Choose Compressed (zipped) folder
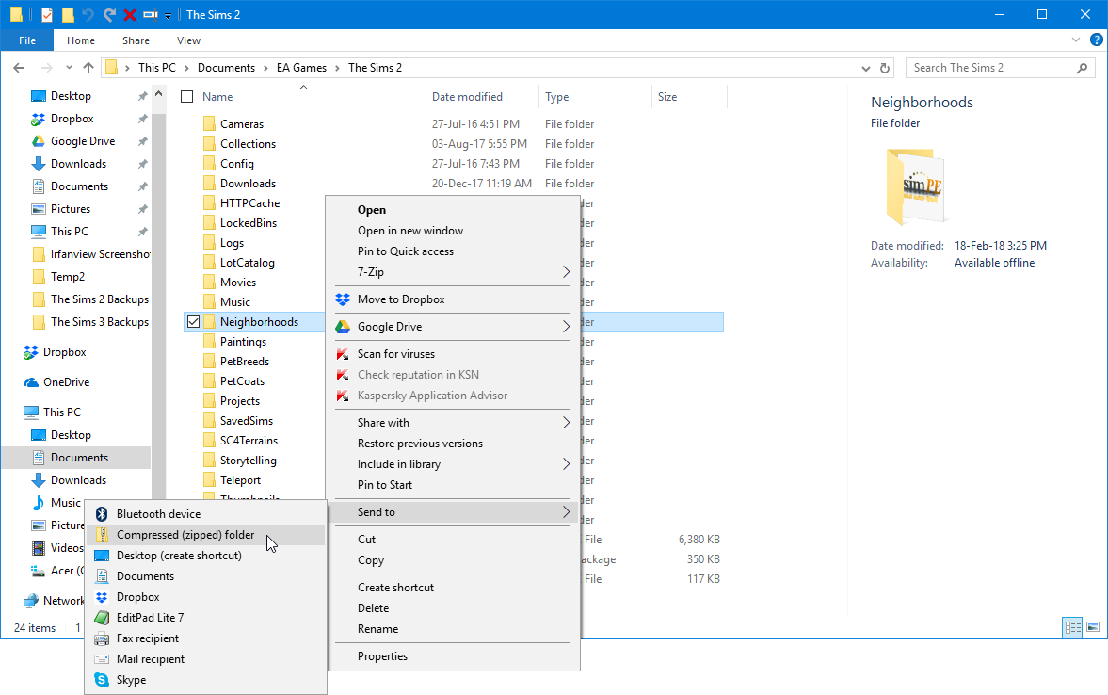This screenshot has height=695, width=1108. pos(205,535)
